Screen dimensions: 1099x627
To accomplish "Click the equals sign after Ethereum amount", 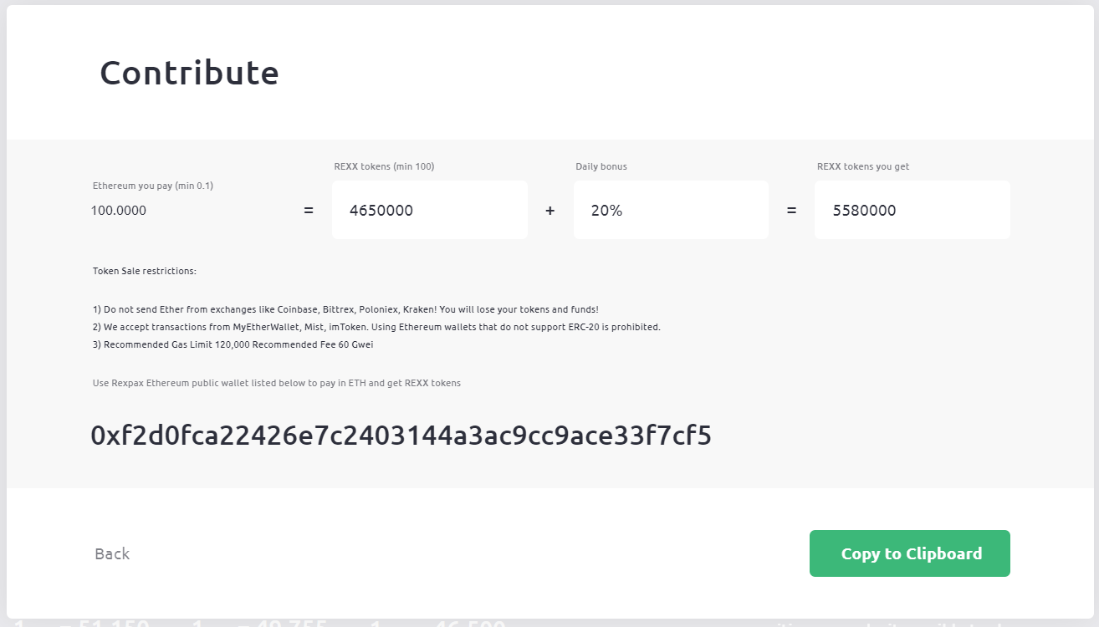I will click(x=309, y=211).
